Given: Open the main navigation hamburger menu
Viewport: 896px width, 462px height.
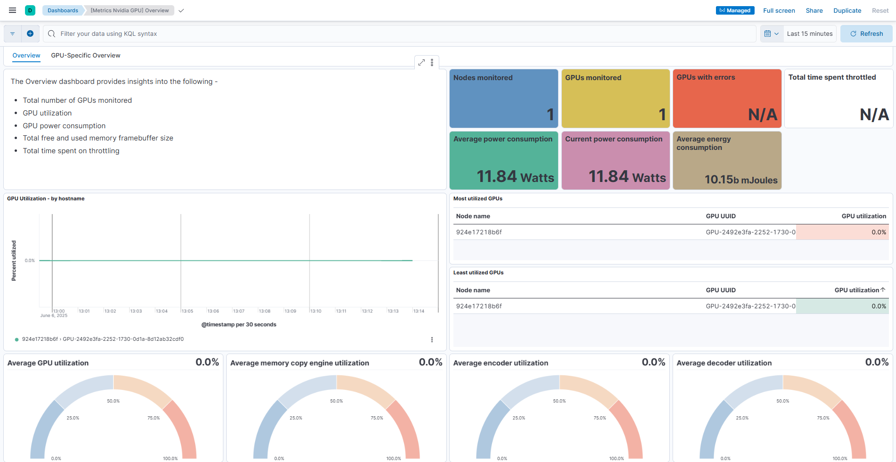Looking at the screenshot, I should coord(13,10).
